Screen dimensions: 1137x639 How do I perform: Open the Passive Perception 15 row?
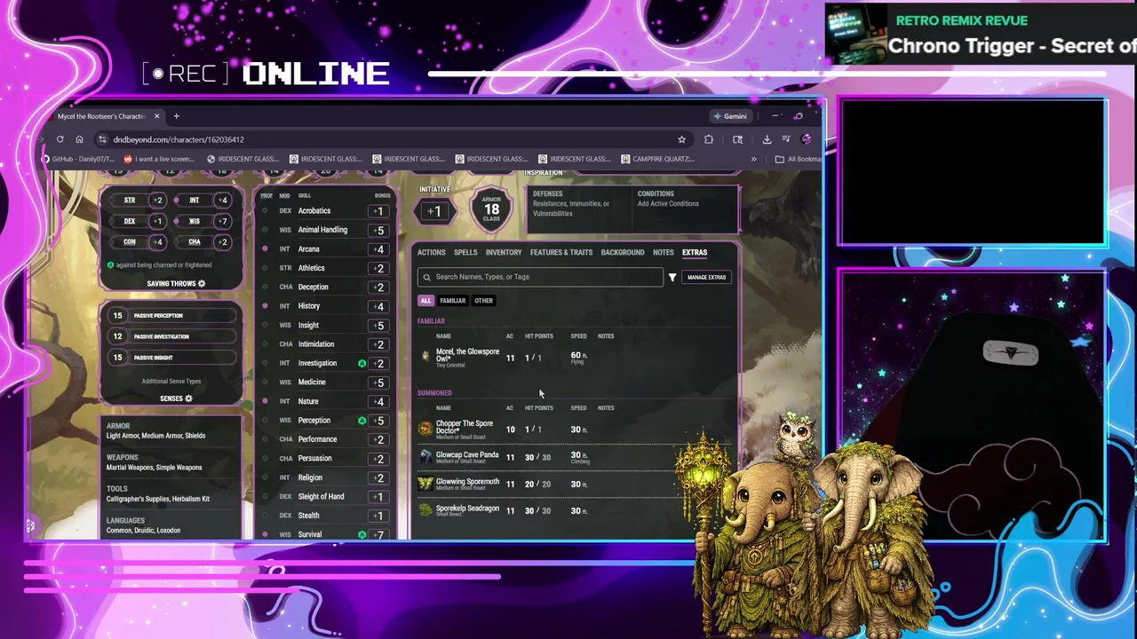point(171,315)
